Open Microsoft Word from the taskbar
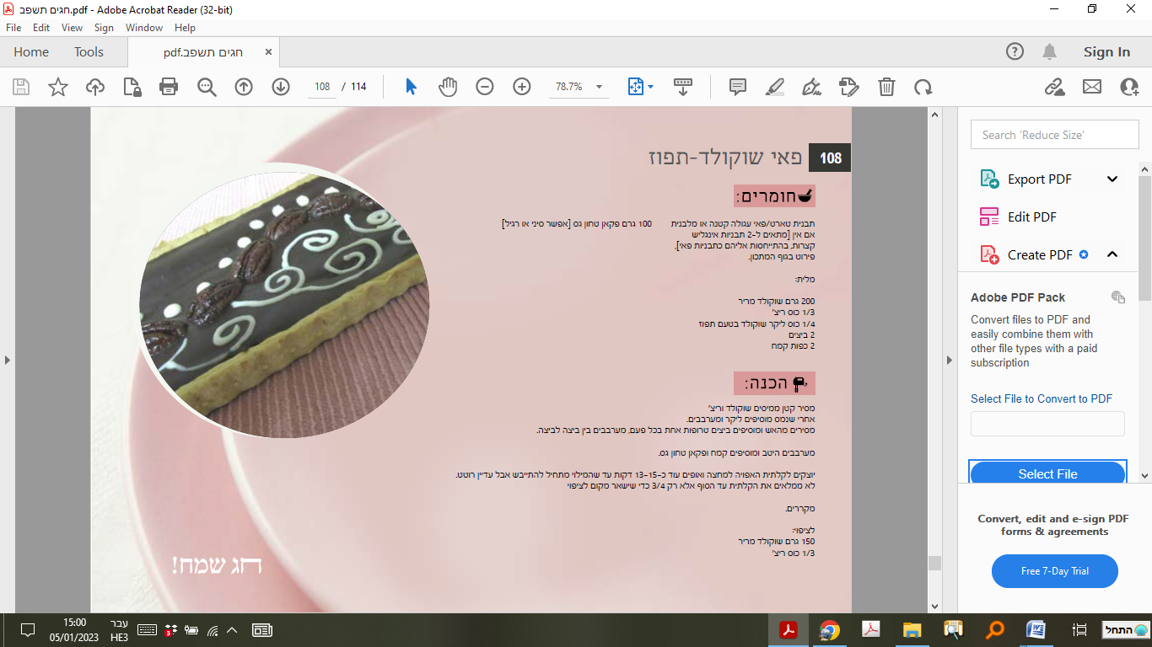The height and width of the screenshot is (647, 1152). point(1036,630)
